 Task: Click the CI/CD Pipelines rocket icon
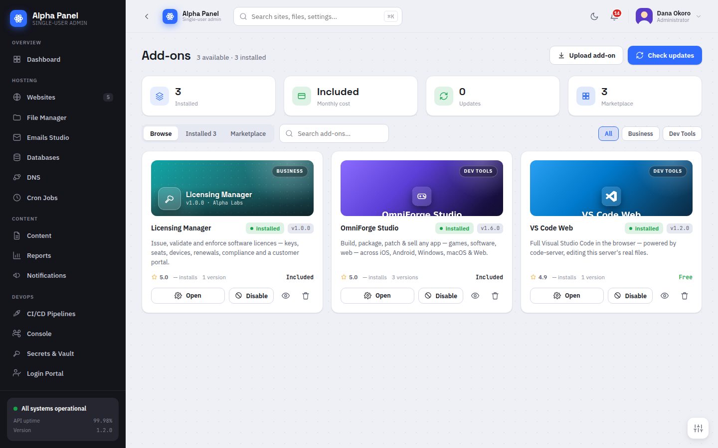tap(17, 314)
